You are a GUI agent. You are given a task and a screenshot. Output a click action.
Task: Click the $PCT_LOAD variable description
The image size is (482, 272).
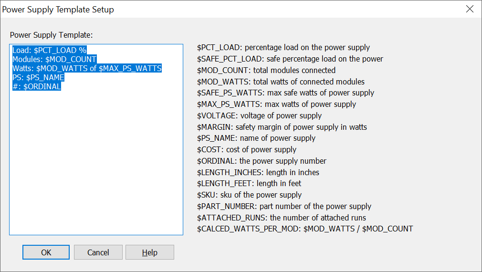283,47
